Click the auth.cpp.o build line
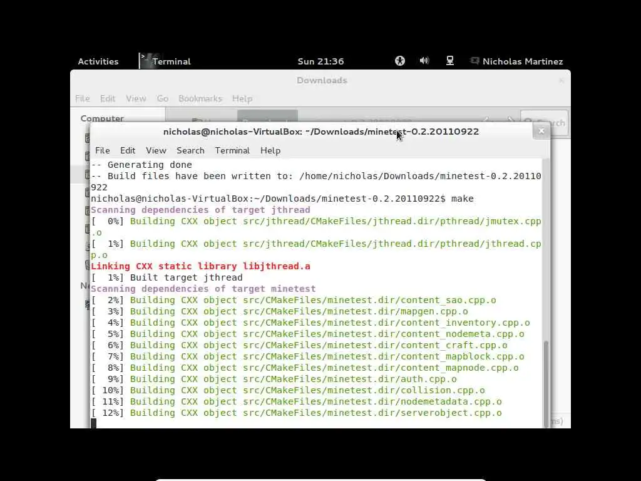Screen dimensions: 641x481 pyautogui.click(x=274, y=379)
